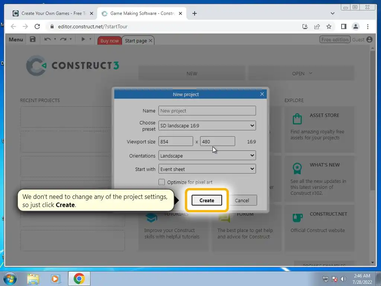381x286 pixels.
Task: Open the Guest account icon
Action: (369, 39)
